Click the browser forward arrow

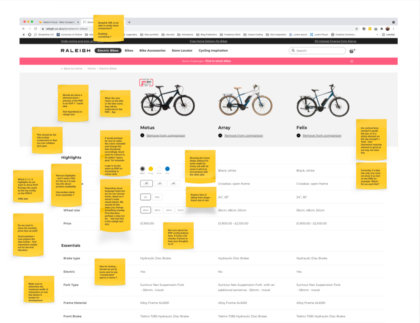[x=30, y=29]
